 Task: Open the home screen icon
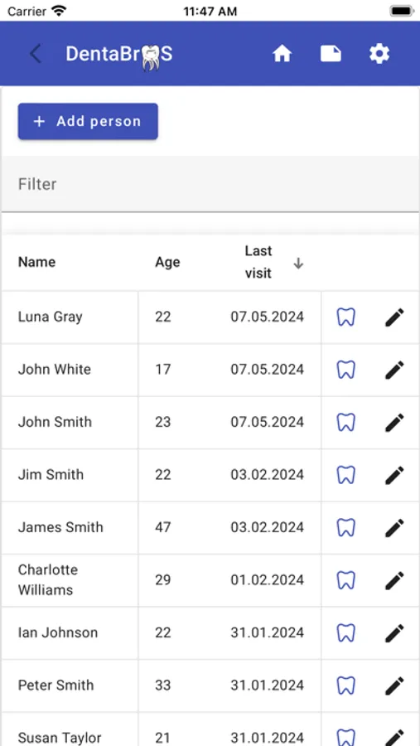282,54
